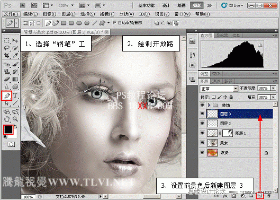Switch to 路径 tab in layers panel
Screen dimensions: 280x200
tap(228, 82)
